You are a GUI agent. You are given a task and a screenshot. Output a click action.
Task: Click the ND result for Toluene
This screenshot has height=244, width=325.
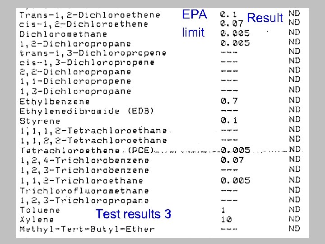pos(294,210)
